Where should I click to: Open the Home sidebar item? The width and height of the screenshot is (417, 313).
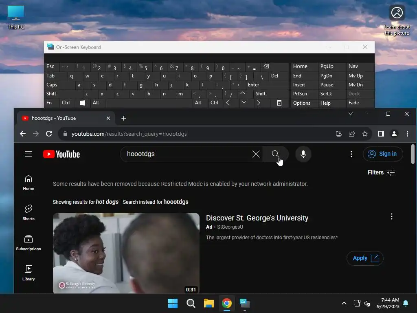pos(29,183)
